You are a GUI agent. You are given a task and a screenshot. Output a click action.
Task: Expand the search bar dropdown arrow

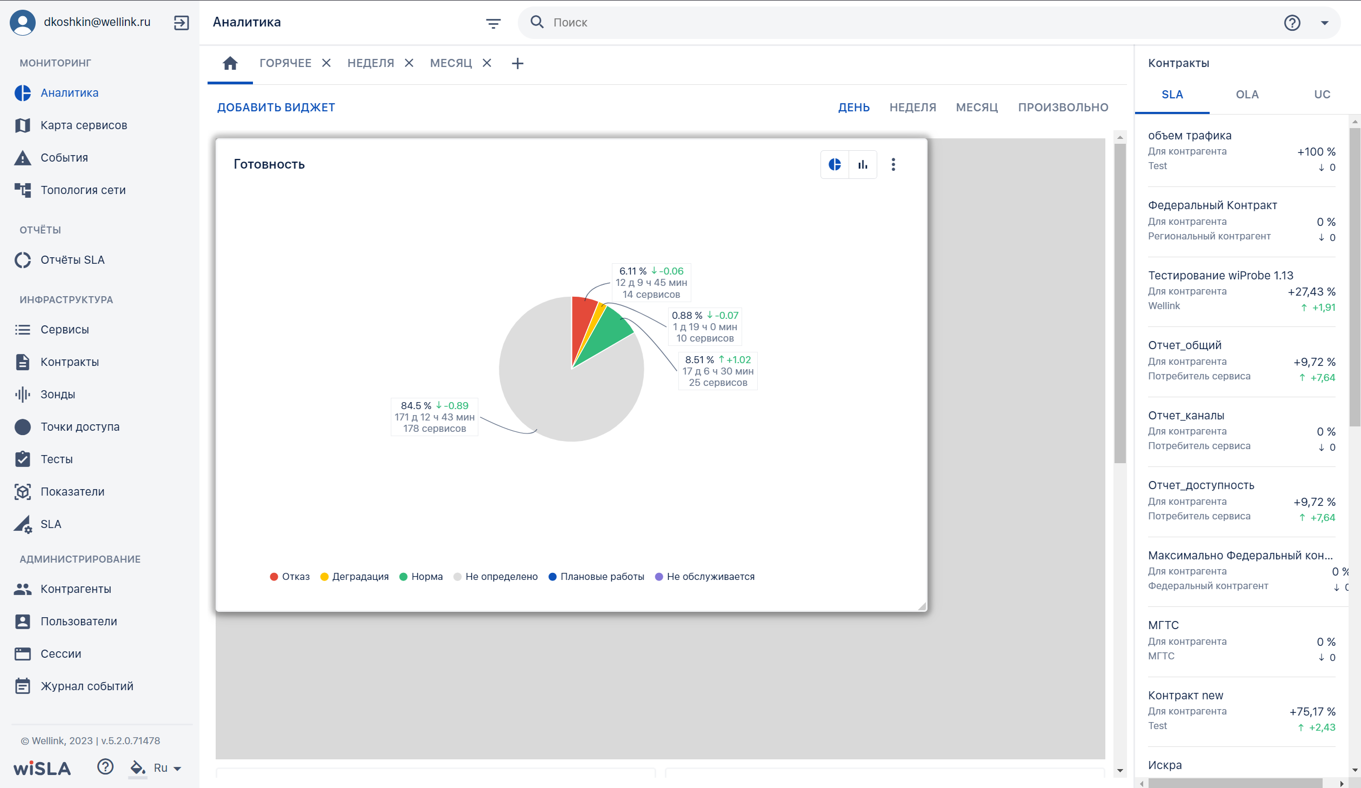point(1324,23)
